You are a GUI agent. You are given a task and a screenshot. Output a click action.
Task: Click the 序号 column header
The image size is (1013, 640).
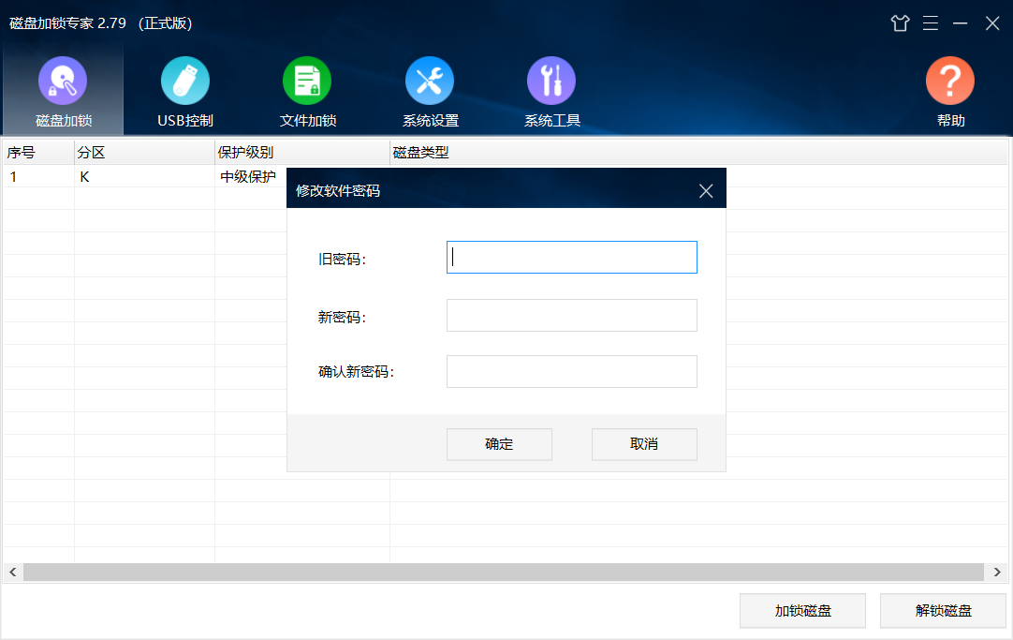(38, 153)
